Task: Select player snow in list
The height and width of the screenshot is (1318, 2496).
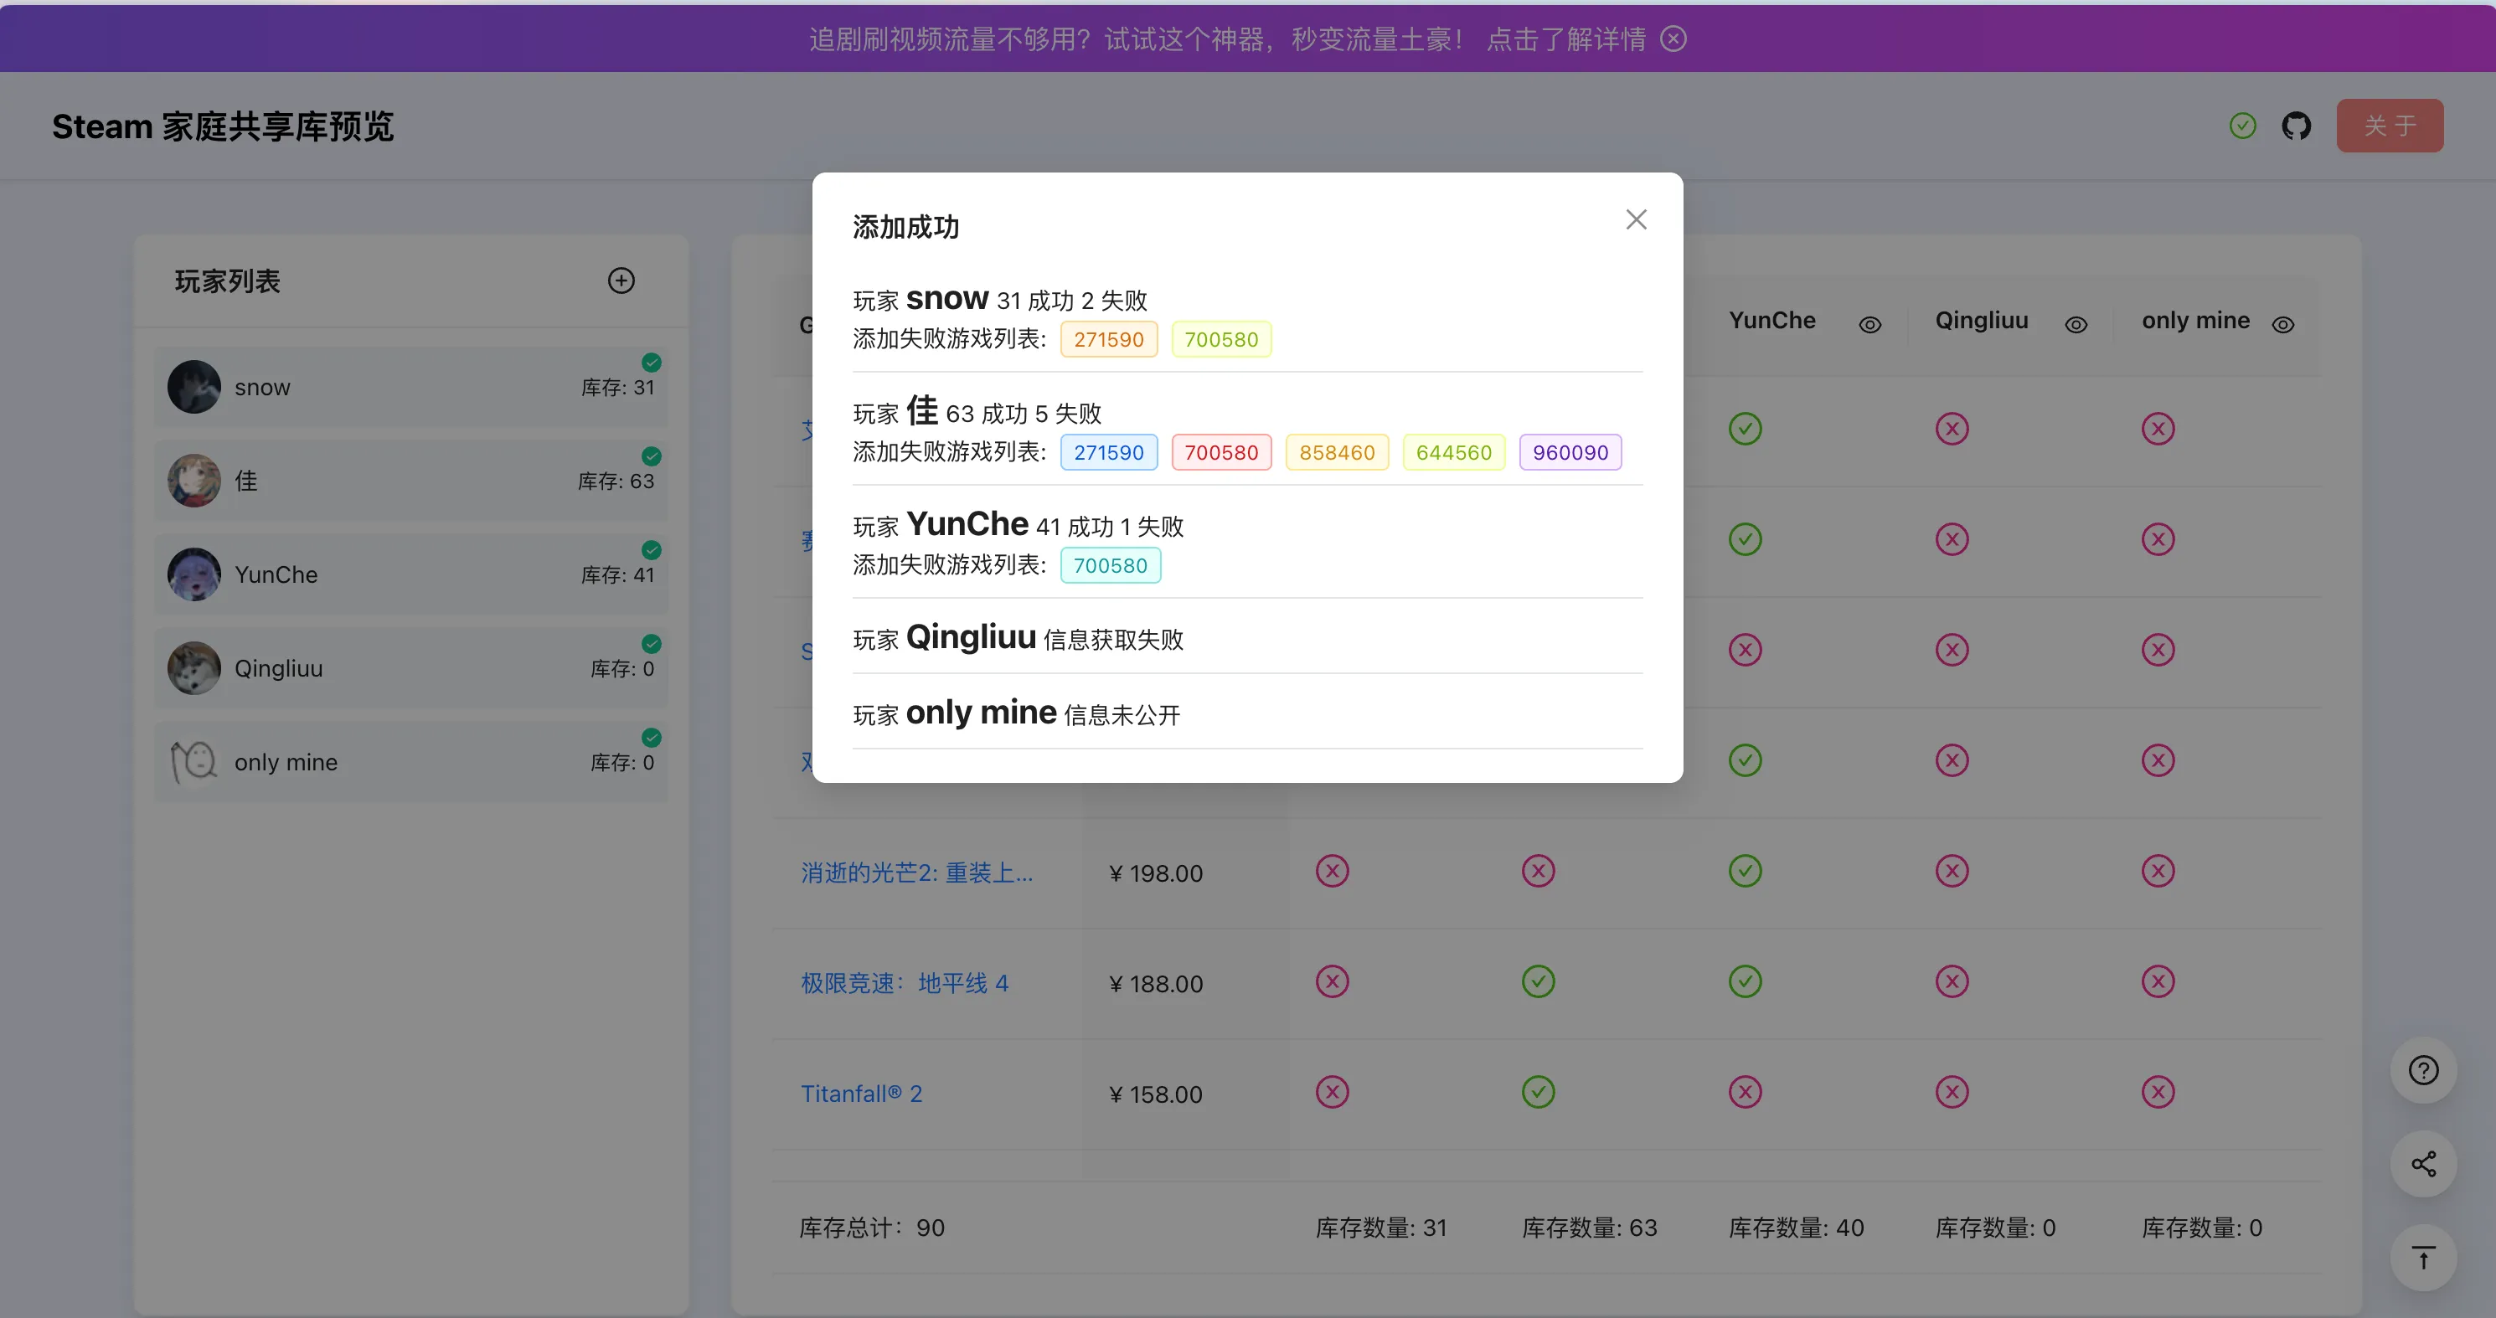Action: point(410,388)
